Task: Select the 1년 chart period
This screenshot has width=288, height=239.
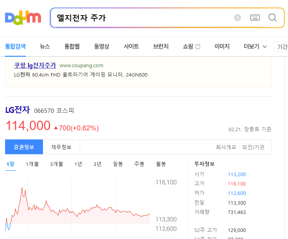Action: click(78, 164)
